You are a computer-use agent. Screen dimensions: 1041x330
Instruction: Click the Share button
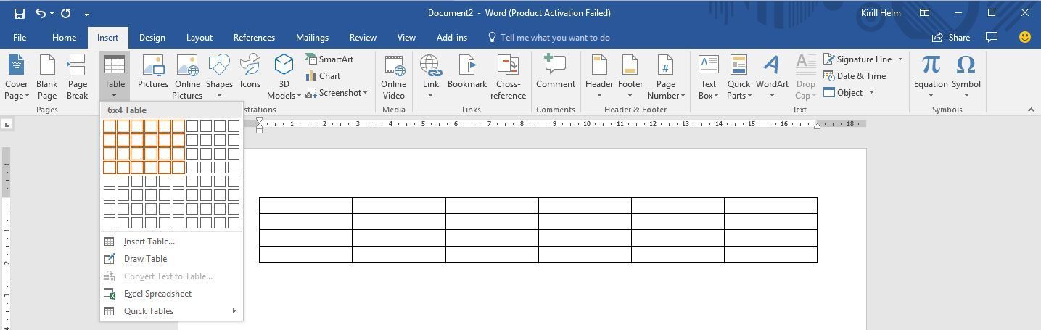pyautogui.click(x=951, y=38)
